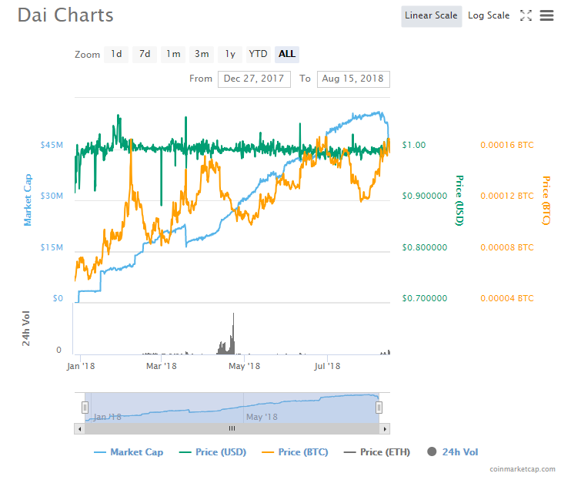Click the May '18 x-axis label below volume
The width and height of the screenshot is (581, 490).
pyautogui.click(x=244, y=367)
